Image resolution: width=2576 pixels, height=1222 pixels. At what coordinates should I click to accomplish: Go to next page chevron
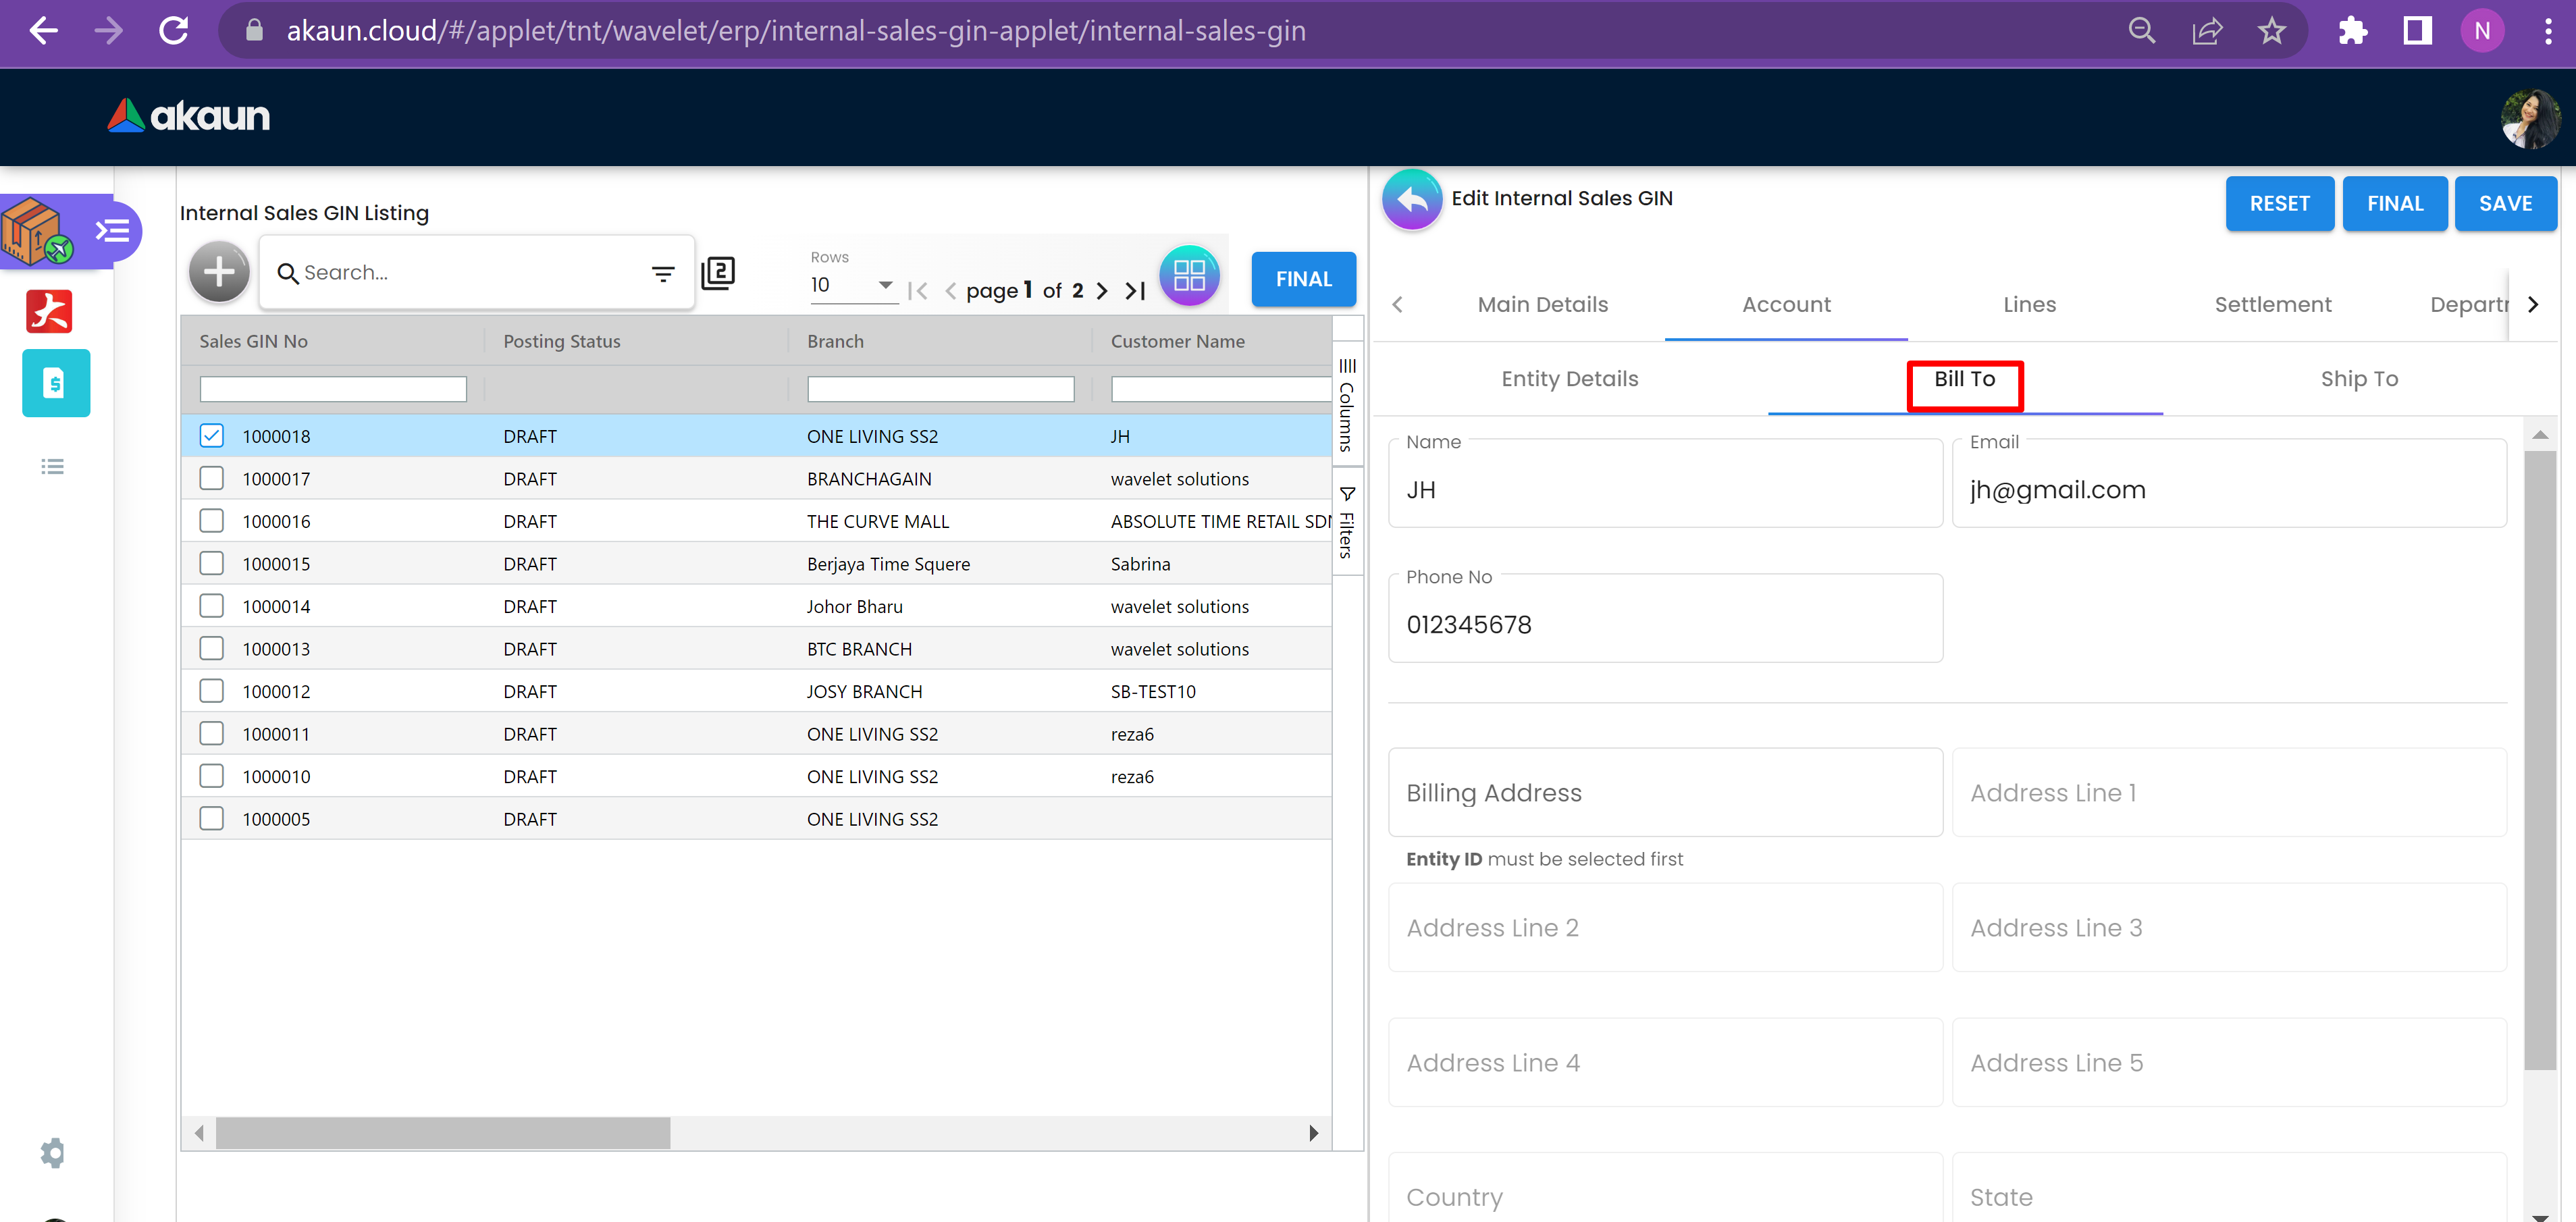[x=1102, y=291]
